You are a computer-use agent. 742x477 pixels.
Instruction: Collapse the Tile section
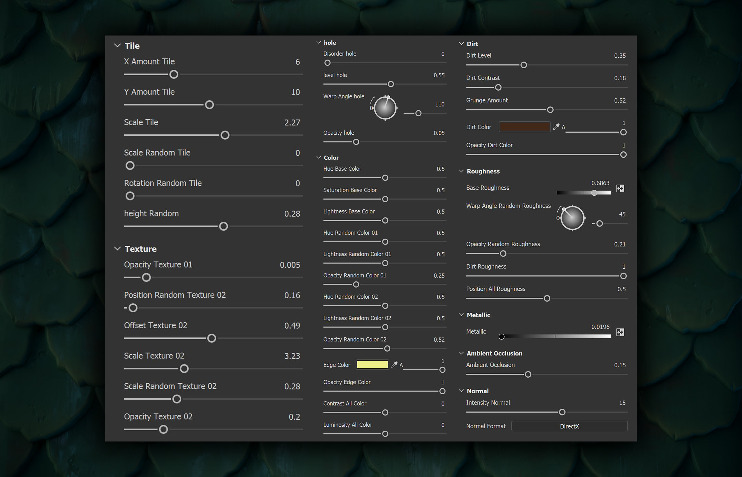point(117,46)
